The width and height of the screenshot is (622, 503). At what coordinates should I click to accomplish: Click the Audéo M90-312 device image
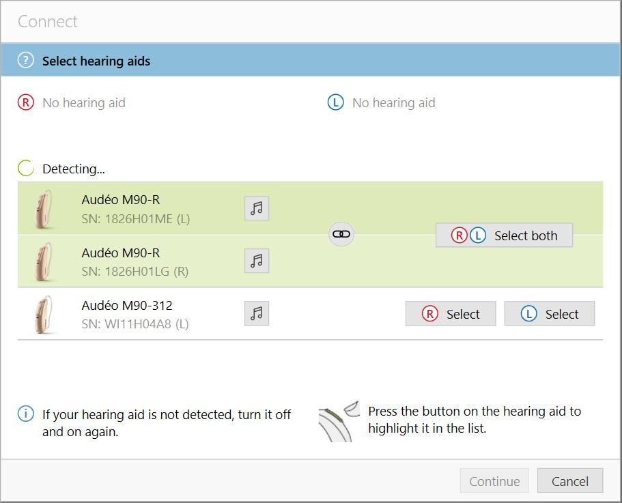point(44,315)
